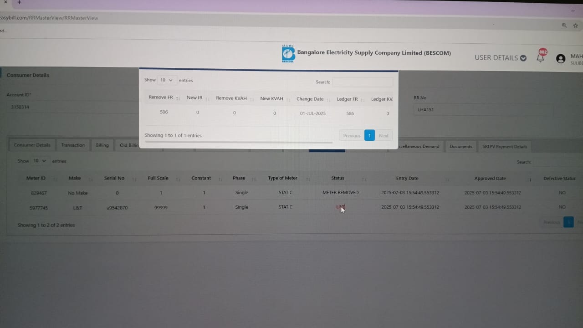Screen dimensions: 583x328
Task: Click Previous button below meter table
Action: coord(551,222)
